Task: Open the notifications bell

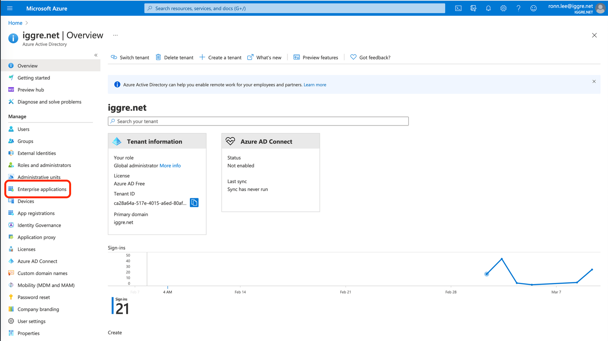Action: 488,8
